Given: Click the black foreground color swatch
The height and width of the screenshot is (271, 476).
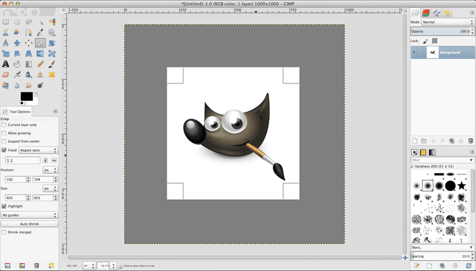Looking at the screenshot, I should tap(26, 96).
